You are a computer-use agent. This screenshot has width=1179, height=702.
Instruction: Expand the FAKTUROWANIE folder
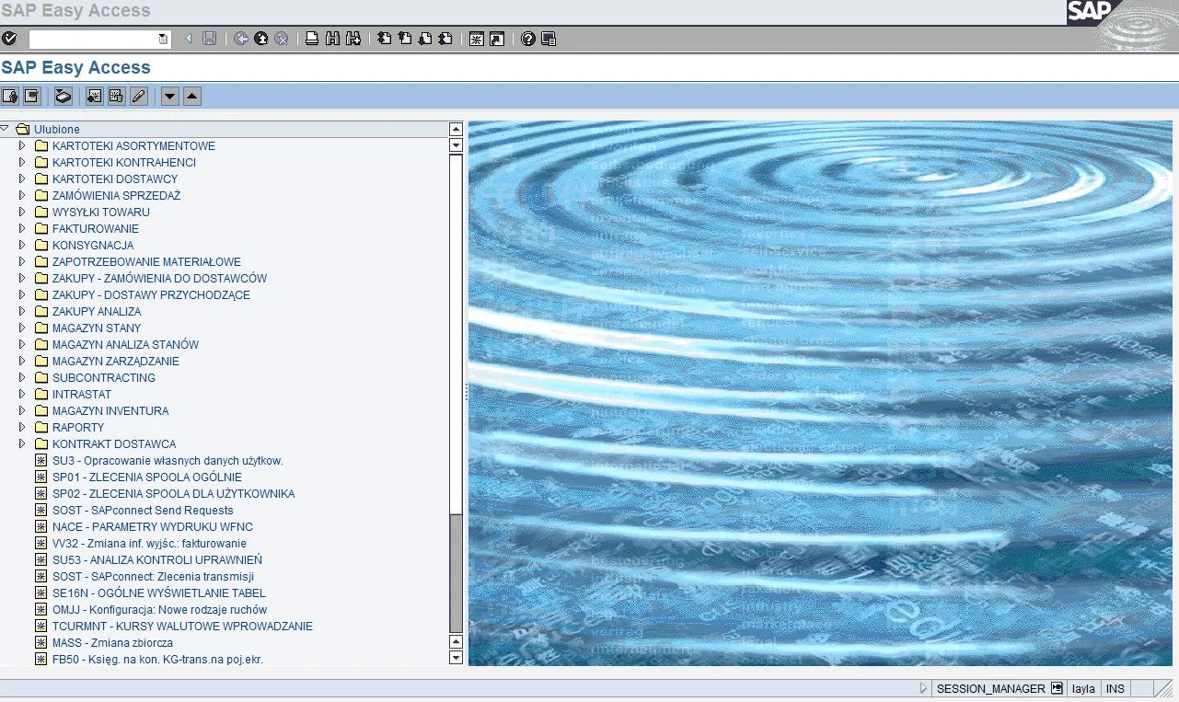point(23,228)
